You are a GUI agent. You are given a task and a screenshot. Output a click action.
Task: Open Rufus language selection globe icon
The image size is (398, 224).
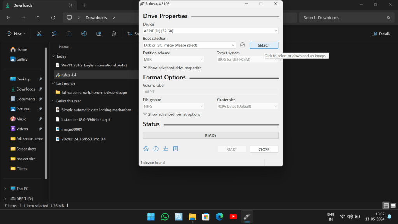click(146, 149)
